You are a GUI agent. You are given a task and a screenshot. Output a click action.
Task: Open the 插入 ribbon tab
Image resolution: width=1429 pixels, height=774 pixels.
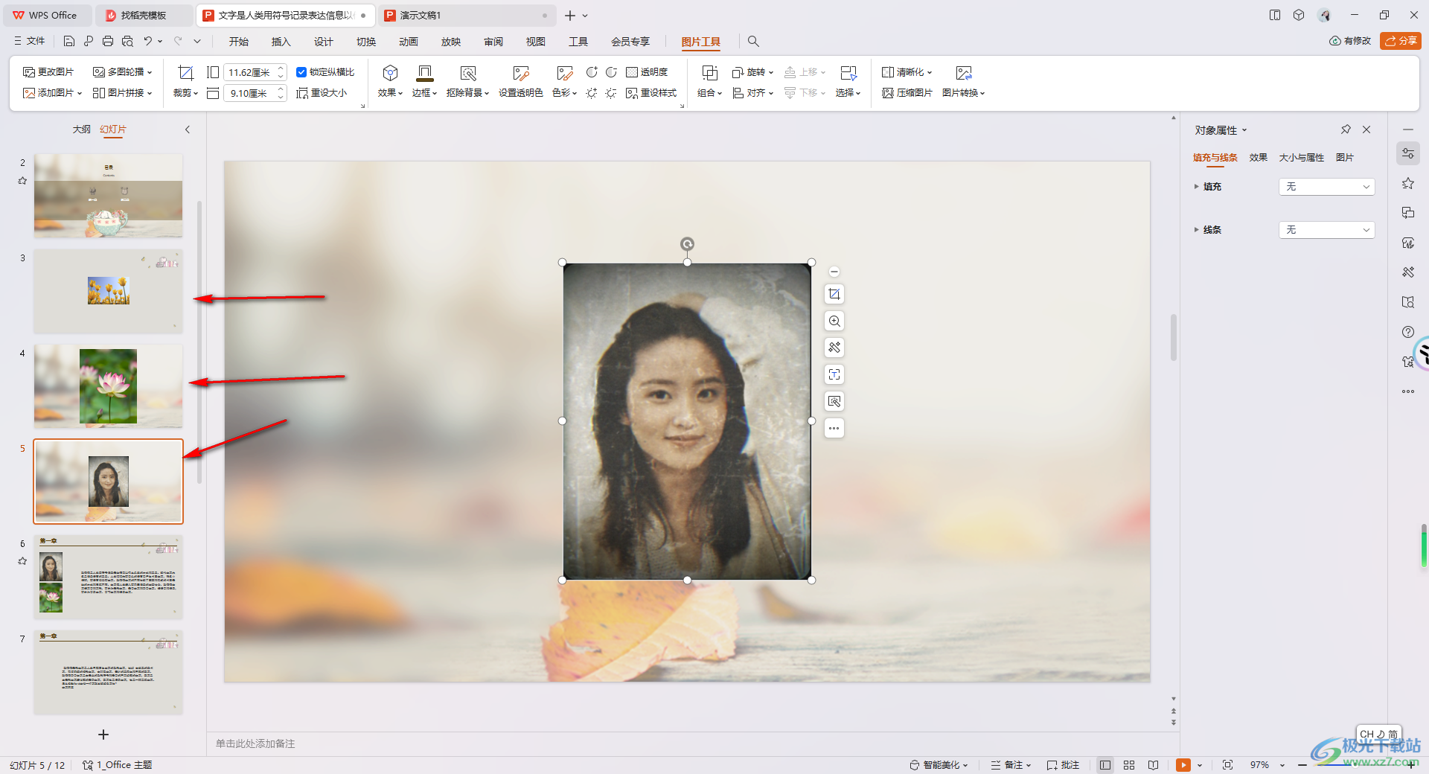click(281, 42)
